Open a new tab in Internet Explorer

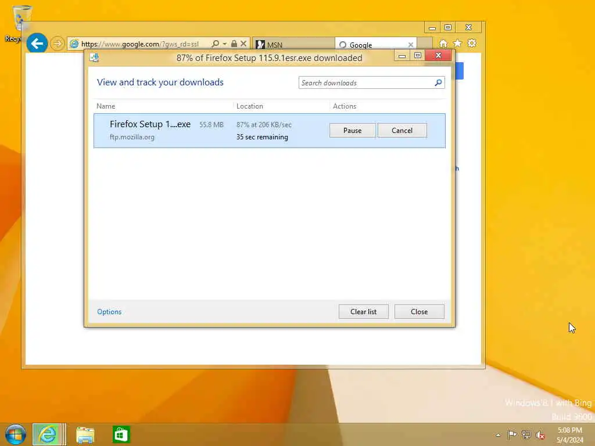[x=425, y=44]
